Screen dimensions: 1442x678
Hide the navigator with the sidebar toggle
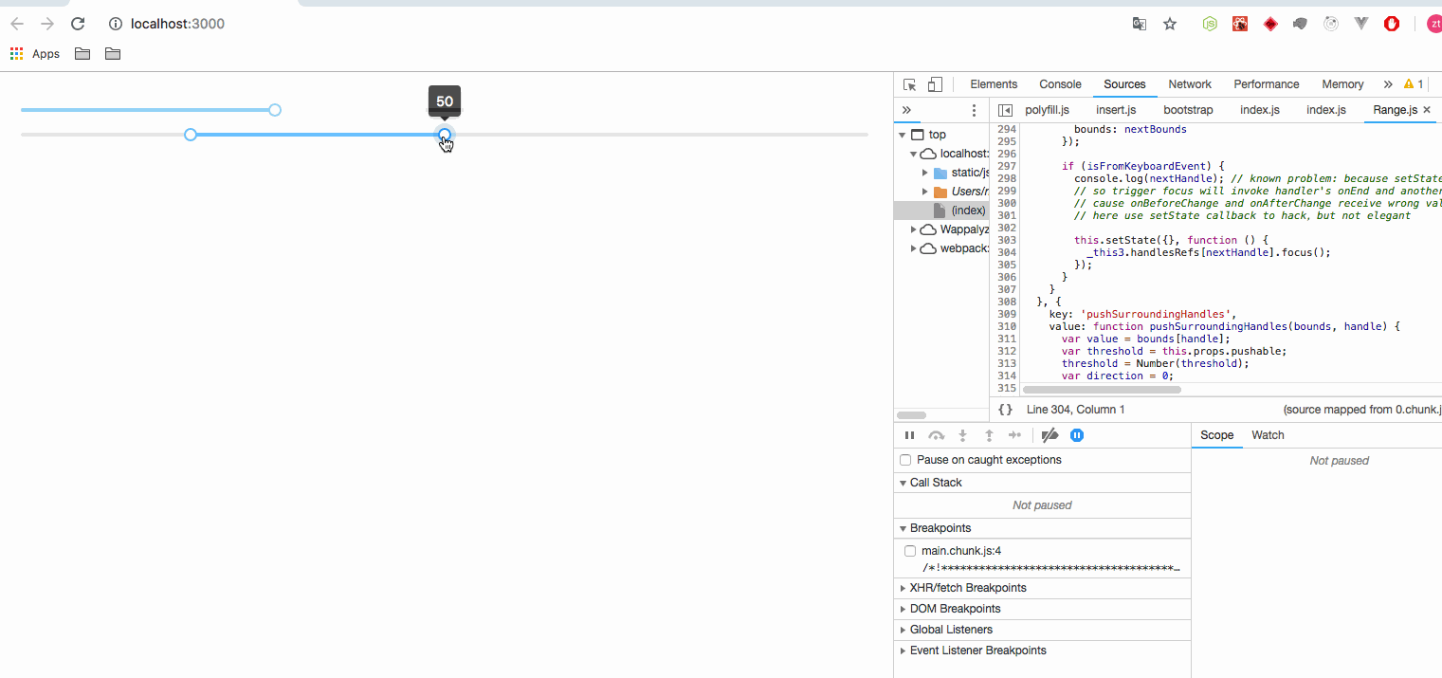click(x=1006, y=110)
